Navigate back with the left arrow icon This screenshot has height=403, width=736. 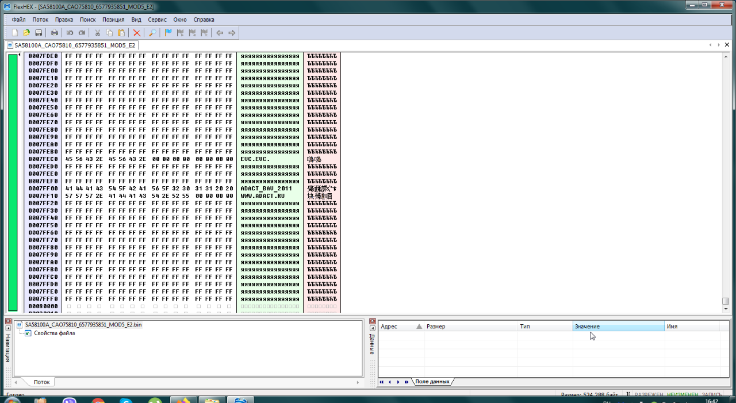tap(219, 33)
